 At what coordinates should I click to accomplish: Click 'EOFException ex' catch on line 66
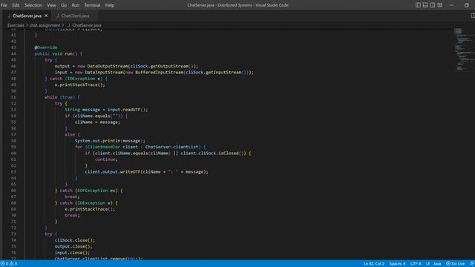96,191
